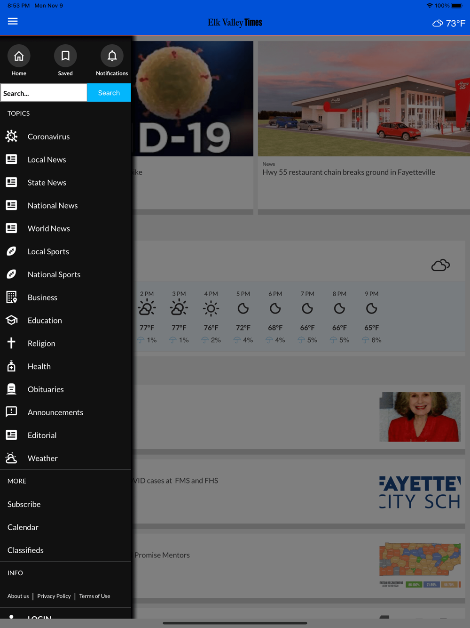Tap the iOS battery status indicator
Screen dimensions: 470x628
pyautogui.click(x=457, y=6)
